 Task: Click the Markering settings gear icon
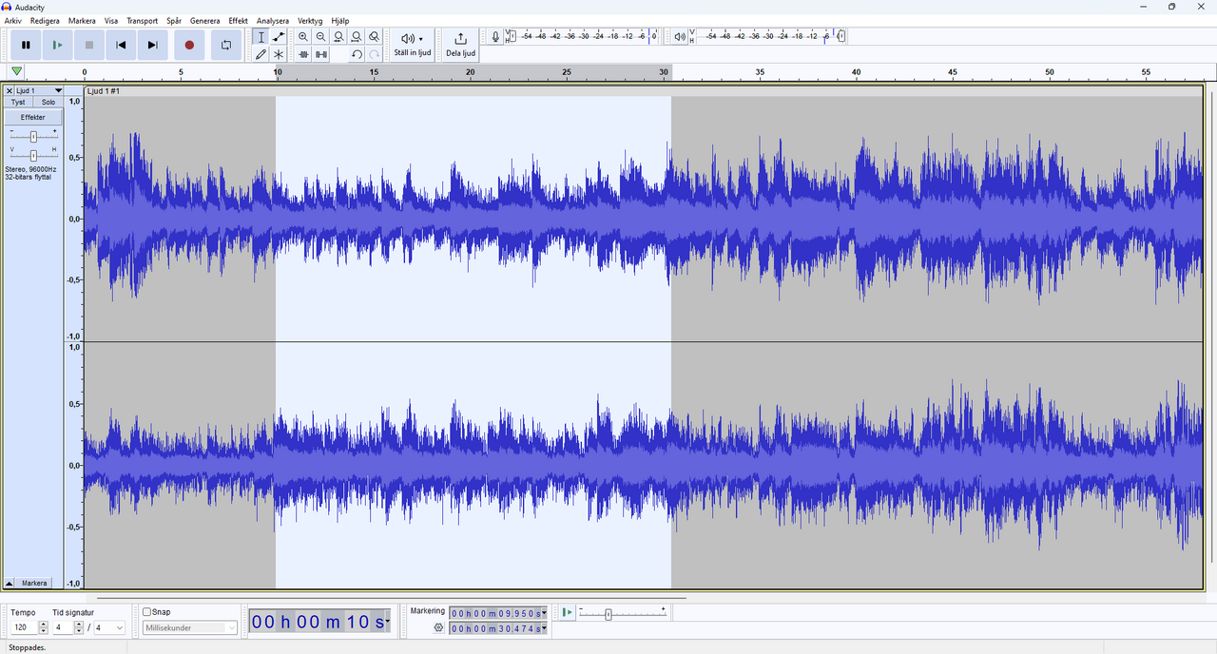pos(438,627)
